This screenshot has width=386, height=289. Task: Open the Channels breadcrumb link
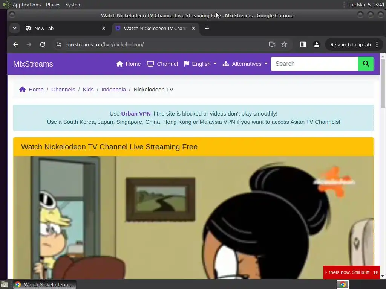[x=63, y=90]
